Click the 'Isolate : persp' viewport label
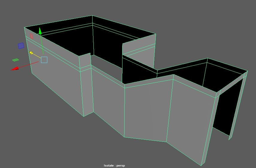Screen dimensions: 256x168 tap(114, 166)
